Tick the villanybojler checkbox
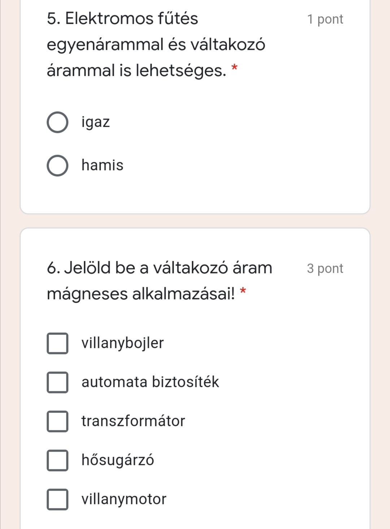The width and height of the screenshot is (390, 529). pos(57,343)
